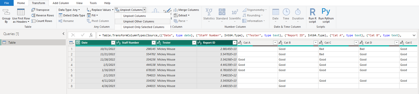The image size is (419, 94).
Task: Click the Unpivot Columns dropdown arrow
Action: [144, 10]
